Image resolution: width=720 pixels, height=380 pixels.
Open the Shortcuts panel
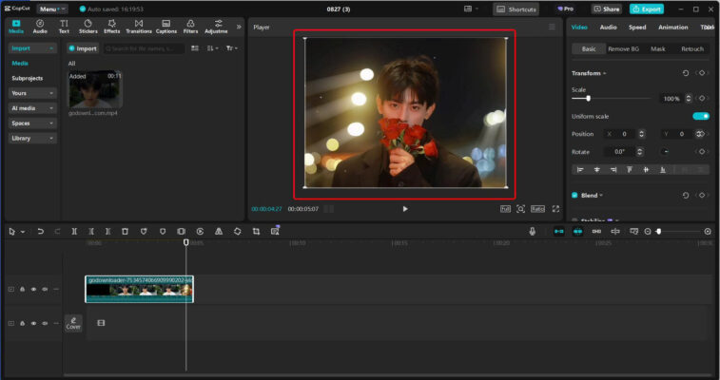(516, 9)
